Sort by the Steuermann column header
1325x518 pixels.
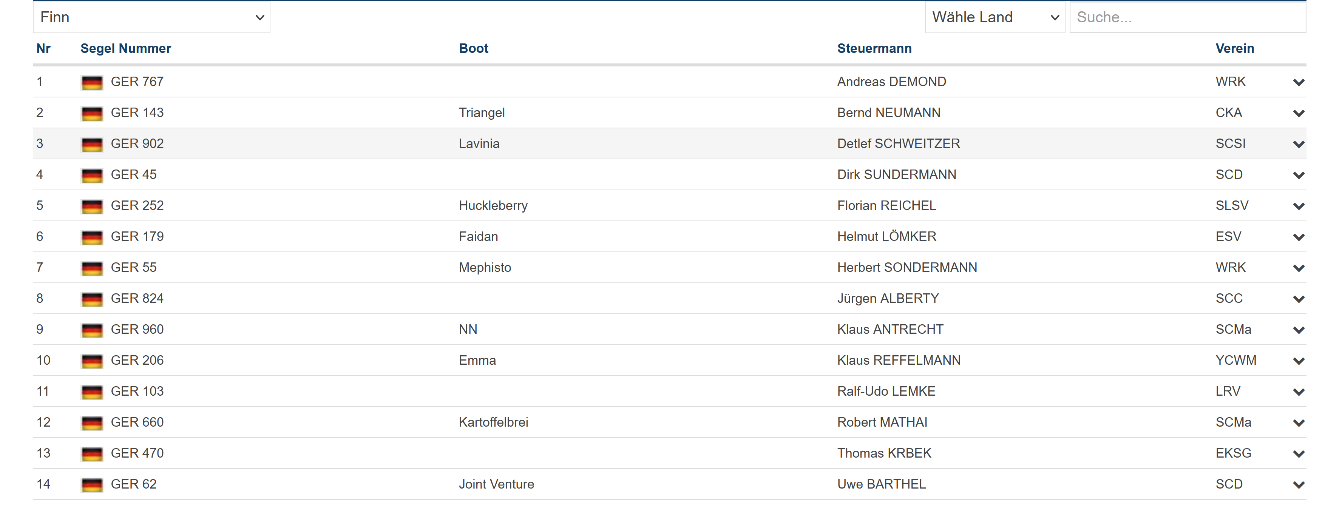pos(874,48)
